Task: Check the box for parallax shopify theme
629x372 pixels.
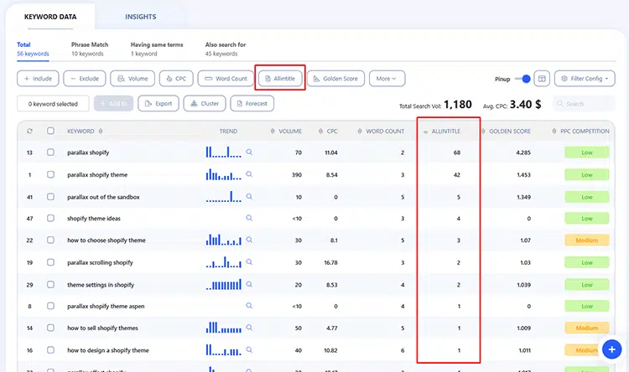Action: (51, 174)
